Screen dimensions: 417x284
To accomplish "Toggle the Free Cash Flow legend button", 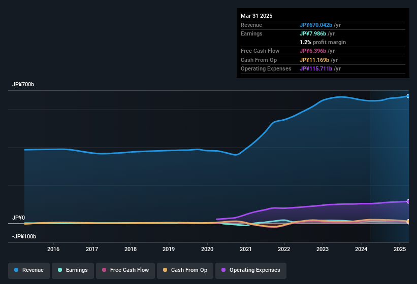I will point(125,270).
